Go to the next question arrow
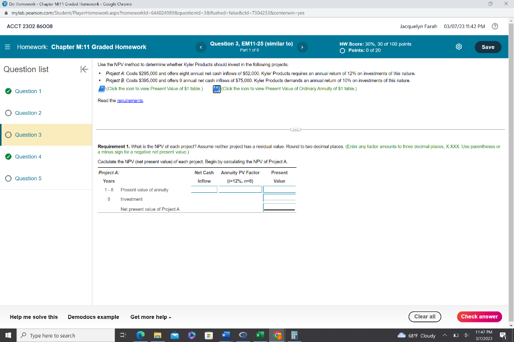Viewport: 514px width, 342px height. (x=302, y=47)
